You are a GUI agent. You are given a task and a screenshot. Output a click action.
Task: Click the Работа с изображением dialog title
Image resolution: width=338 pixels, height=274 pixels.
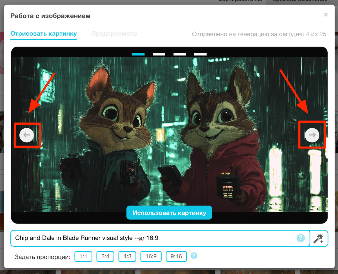[50, 16]
